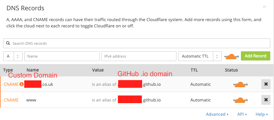The height and width of the screenshot is (120, 274).
Task: Open the Automatic TTL dropdown
Action: tap(200, 56)
